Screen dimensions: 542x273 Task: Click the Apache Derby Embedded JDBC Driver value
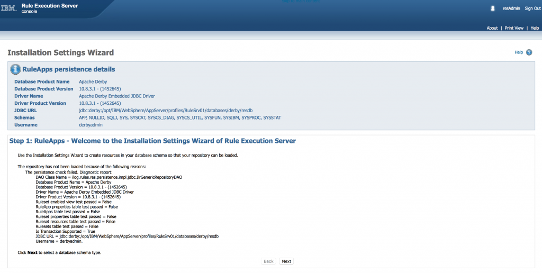117,96
